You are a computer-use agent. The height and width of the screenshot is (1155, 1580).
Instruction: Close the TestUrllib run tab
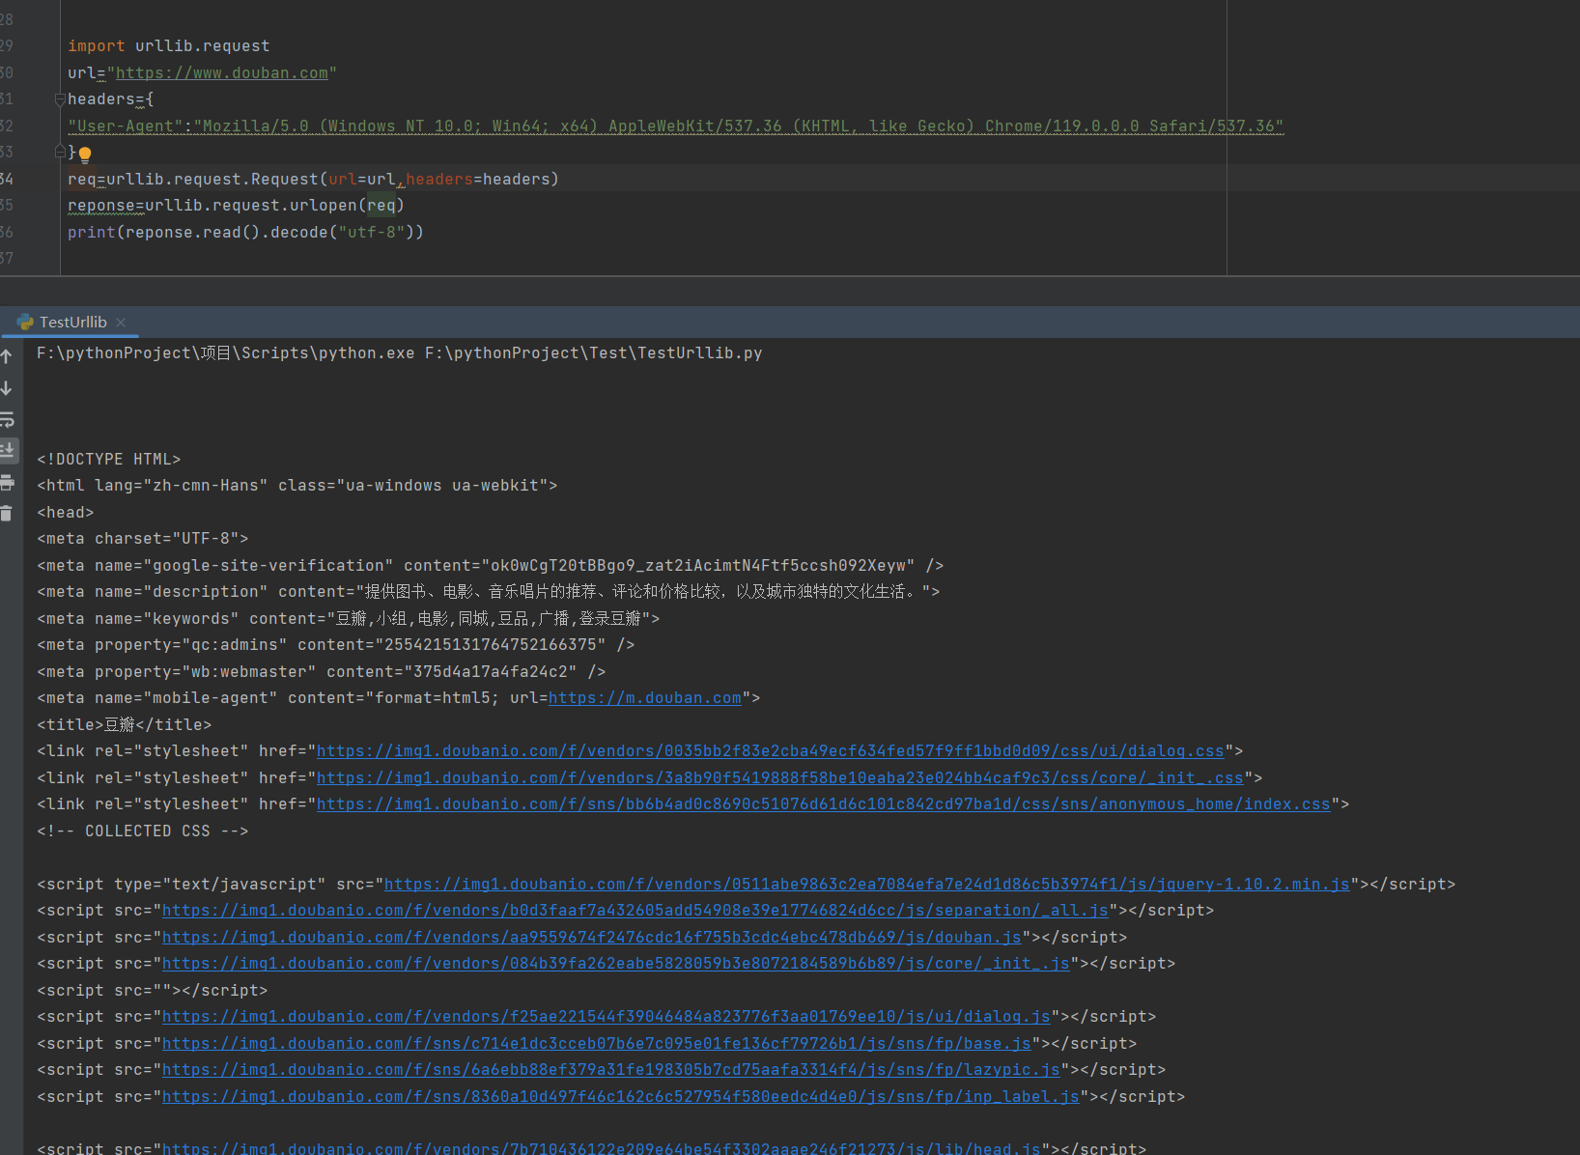[x=121, y=323]
